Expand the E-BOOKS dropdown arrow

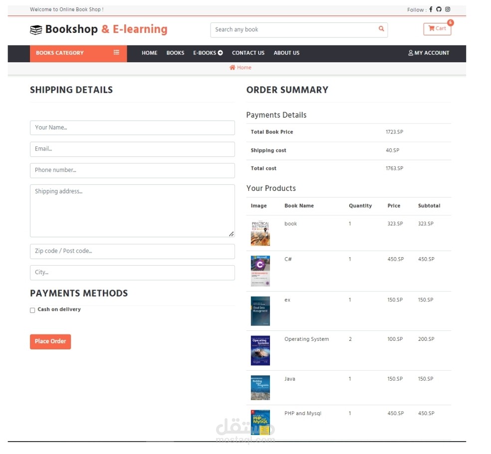tap(220, 53)
